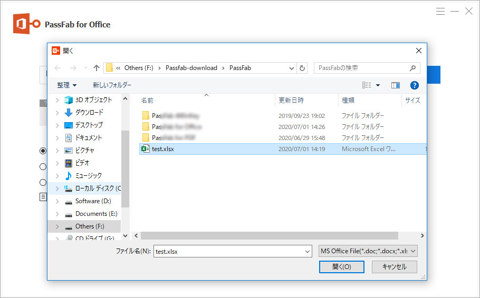Screen dimensions: 480x298
Task: Click the navigation pane vertical scrollbar
Action: 125,169
